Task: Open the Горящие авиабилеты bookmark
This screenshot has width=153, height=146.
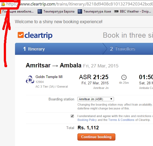Action: [17, 11]
